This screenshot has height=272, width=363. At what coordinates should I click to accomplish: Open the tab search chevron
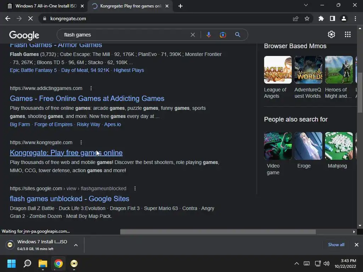pos(306,5)
